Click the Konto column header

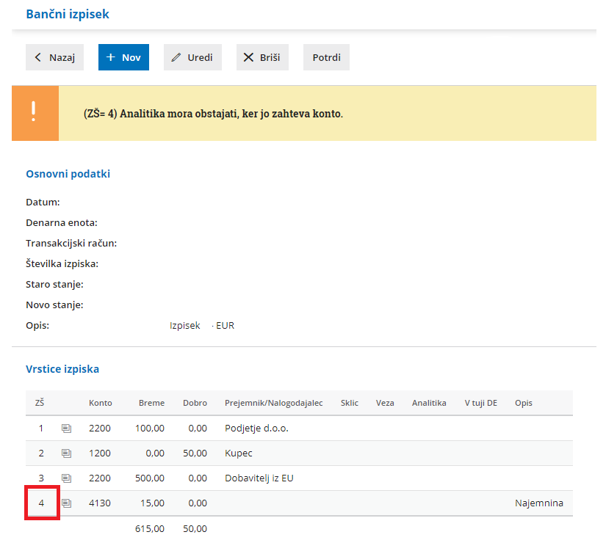(x=101, y=403)
